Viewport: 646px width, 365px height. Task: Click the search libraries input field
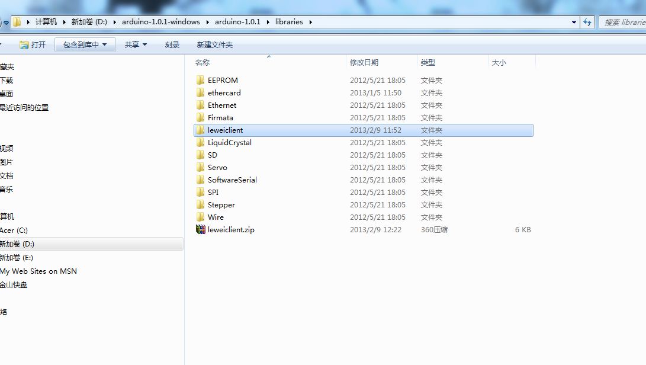point(622,23)
